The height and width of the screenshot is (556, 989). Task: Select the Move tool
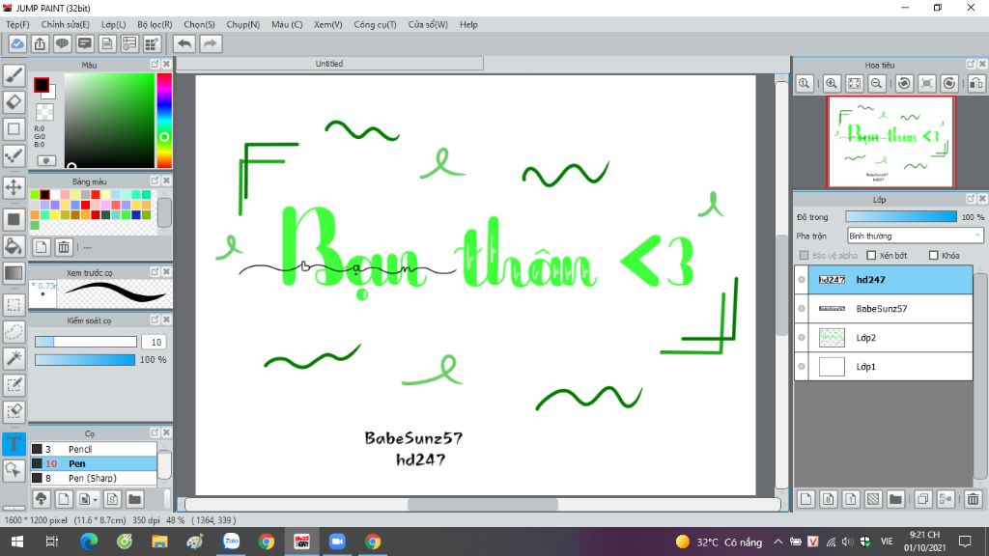pos(14,187)
